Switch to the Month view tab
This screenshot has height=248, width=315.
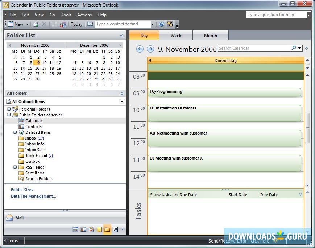point(211,36)
